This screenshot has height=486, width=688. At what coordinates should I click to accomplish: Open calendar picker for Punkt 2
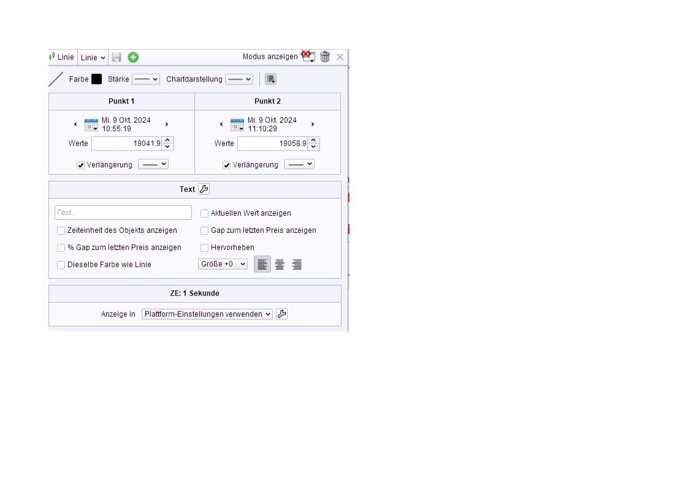click(x=237, y=124)
